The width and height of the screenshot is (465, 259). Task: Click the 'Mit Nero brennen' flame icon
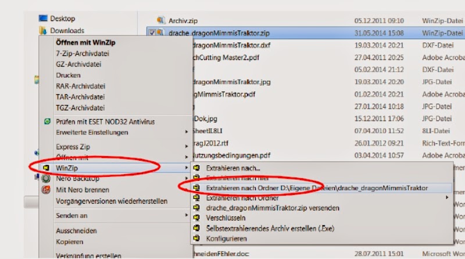coord(46,190)
